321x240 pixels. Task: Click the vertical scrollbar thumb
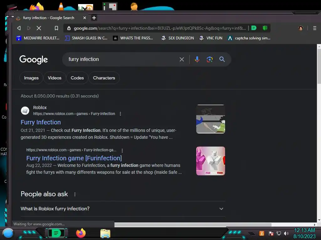(x=319, y=66)
